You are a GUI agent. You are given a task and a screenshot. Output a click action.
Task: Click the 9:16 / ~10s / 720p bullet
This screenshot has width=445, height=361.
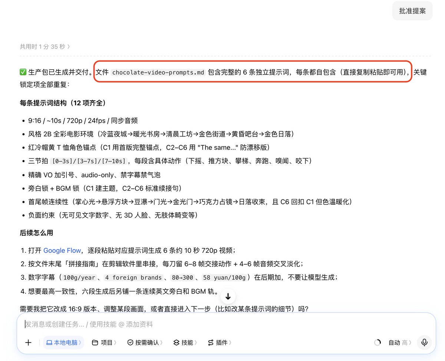(x=83, y=120)
